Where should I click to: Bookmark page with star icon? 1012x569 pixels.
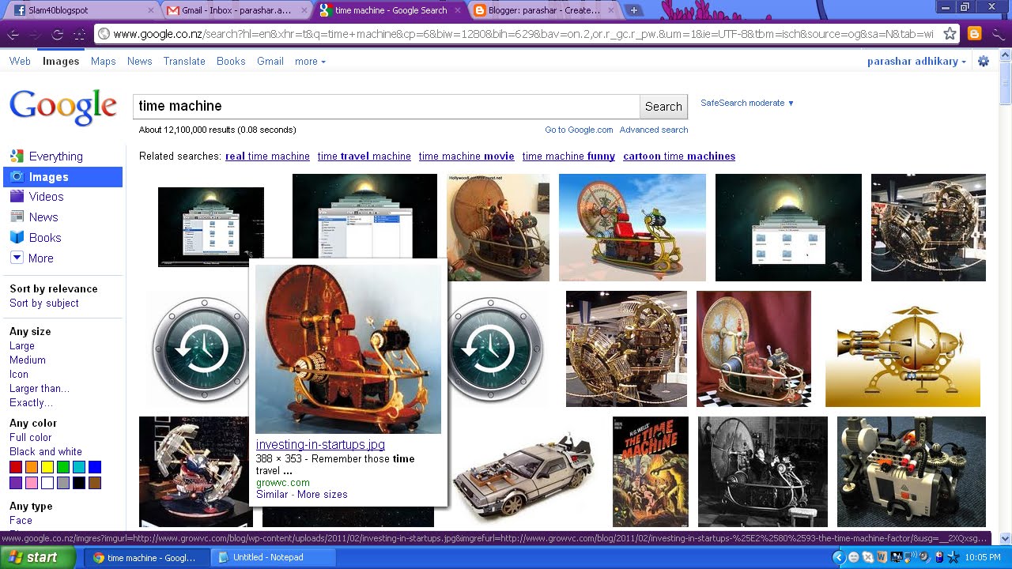coord(950,34)
